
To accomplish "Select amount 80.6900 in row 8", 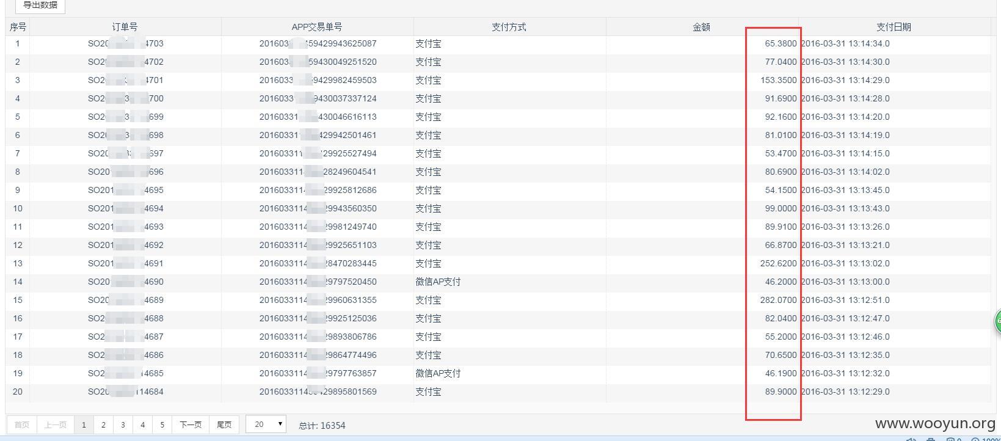I will [781, 172].
